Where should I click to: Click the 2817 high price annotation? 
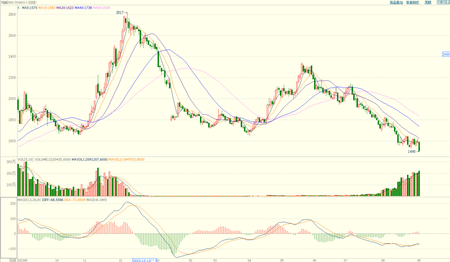click(x=120, y=13)
